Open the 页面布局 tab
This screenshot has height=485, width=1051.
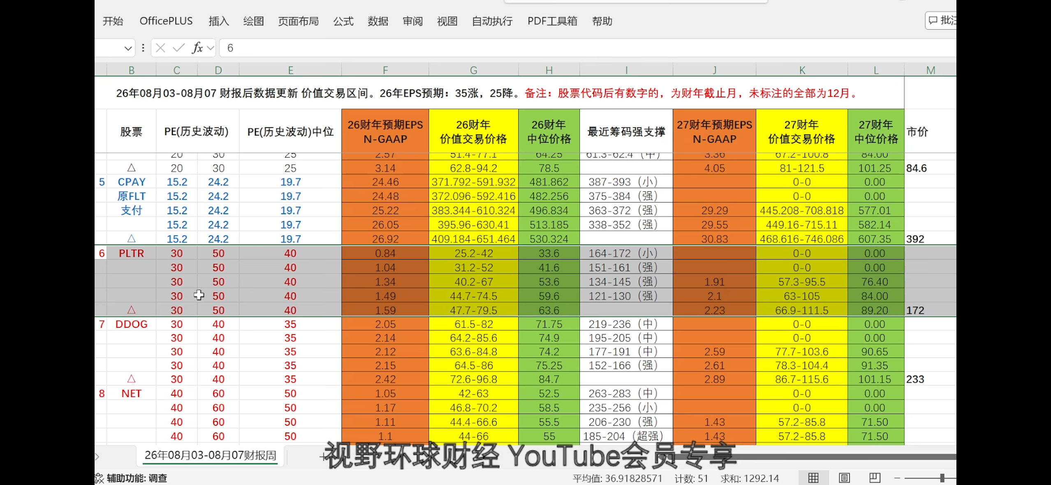point(299,21)
